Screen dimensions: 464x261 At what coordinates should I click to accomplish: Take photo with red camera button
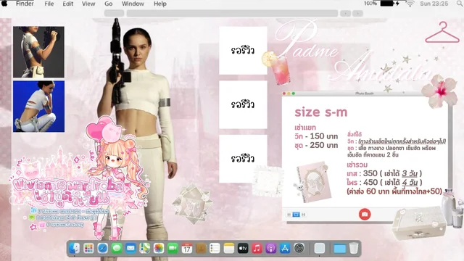[x=365, y=215]
